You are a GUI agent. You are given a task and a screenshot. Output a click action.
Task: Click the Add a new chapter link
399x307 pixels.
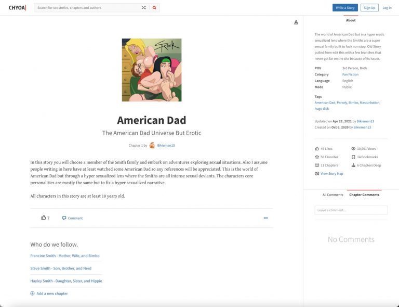[x=52, y=293]
